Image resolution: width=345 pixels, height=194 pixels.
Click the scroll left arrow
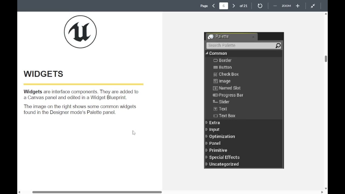(x=19, y=192)
